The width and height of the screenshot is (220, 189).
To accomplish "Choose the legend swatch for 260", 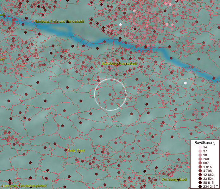I will click(200, 159).
